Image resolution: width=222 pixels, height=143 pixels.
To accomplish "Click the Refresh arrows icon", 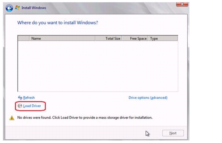I will pos(20,98).
